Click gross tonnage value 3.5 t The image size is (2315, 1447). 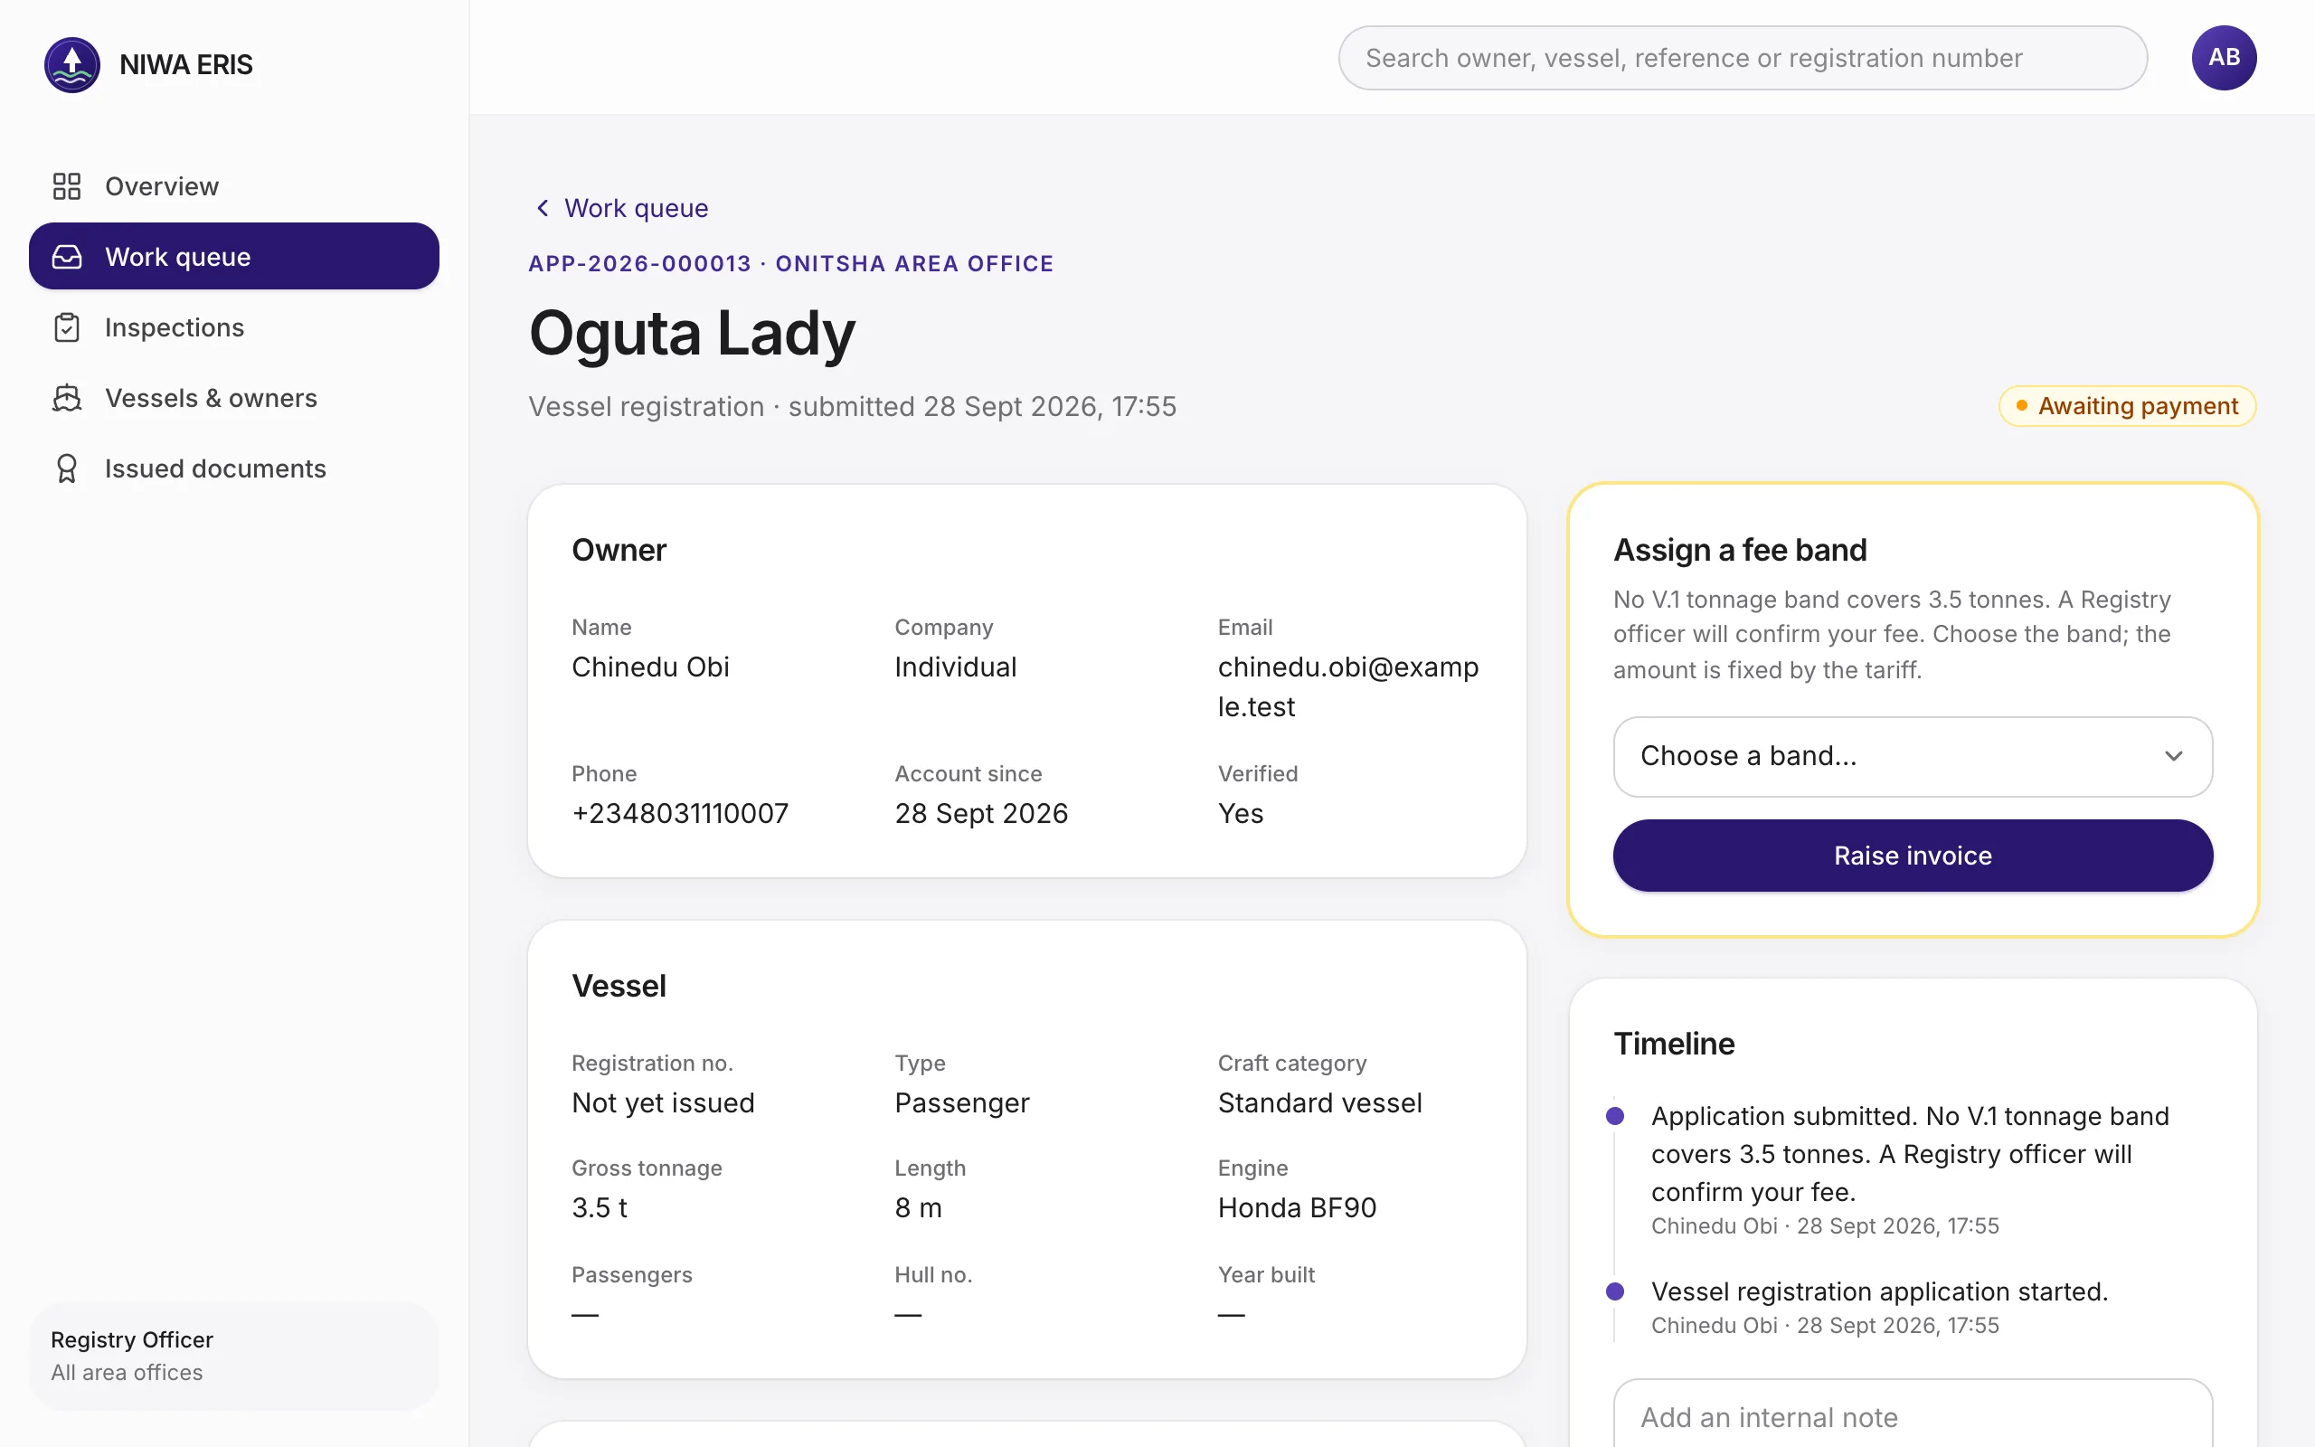click(x=600, y=1207)
